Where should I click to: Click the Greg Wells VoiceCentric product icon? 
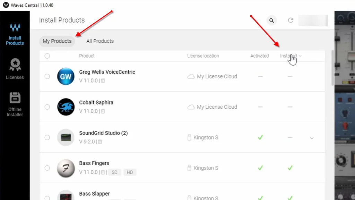point(66,76)
